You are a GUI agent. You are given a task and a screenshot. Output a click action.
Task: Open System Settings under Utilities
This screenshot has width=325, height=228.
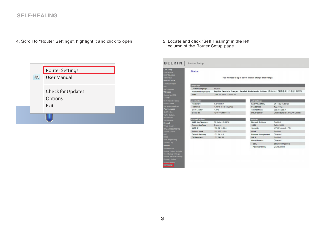pos(169,162)
